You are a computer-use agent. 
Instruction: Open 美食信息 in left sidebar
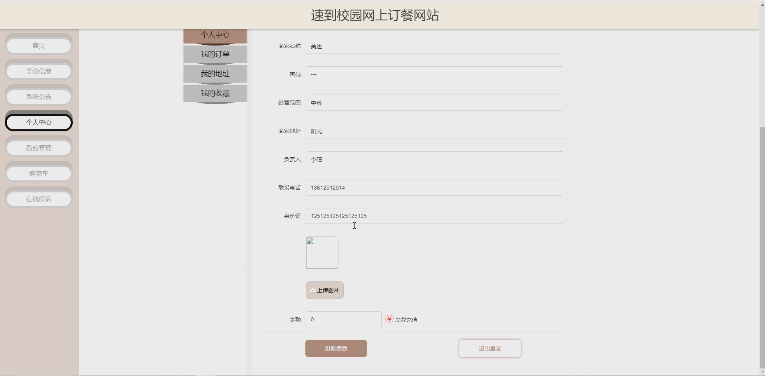tap(39, 71)
